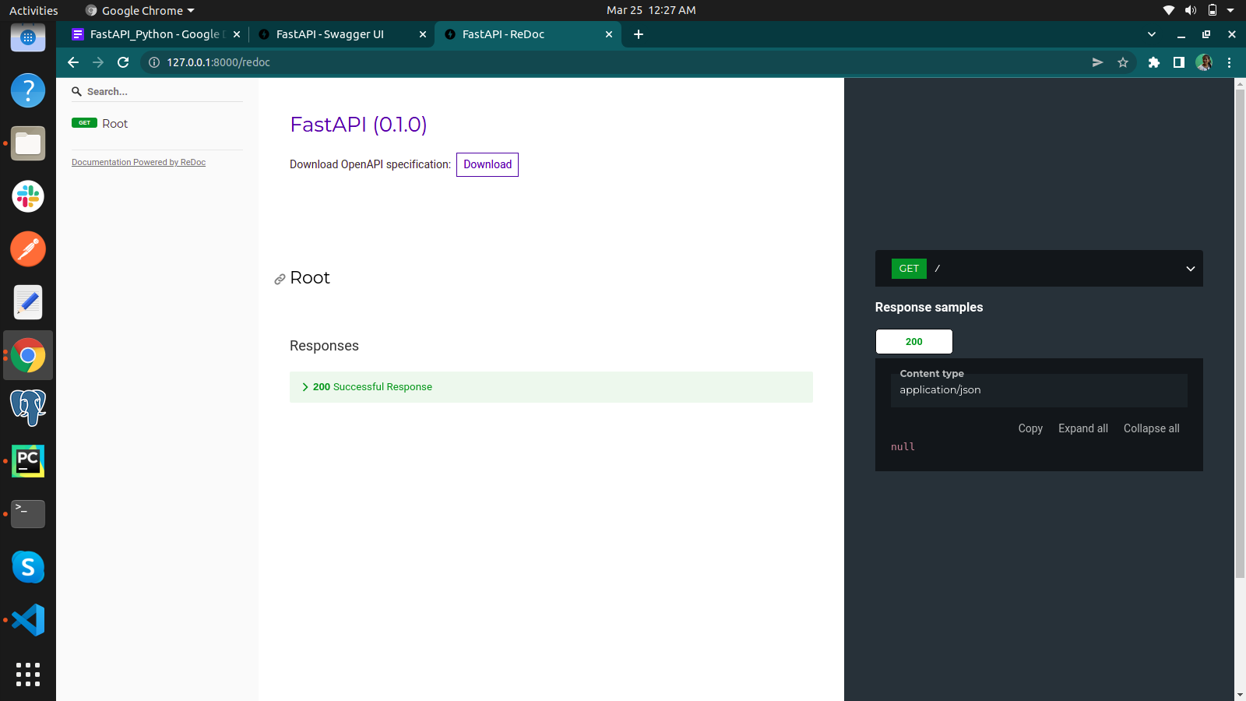Open the Activities menu

33,10
